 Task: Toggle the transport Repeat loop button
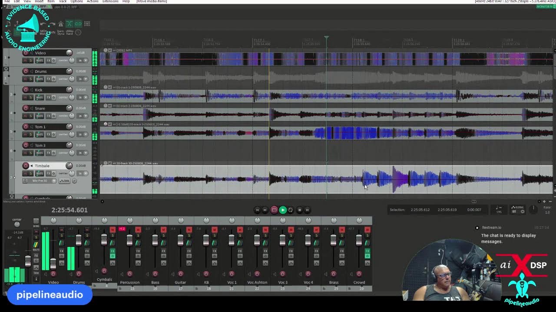pos(291,210)
